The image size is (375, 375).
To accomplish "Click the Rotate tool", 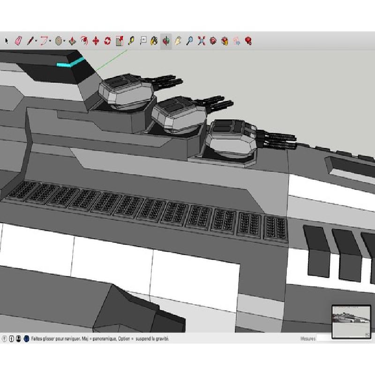I will [107, 41].
